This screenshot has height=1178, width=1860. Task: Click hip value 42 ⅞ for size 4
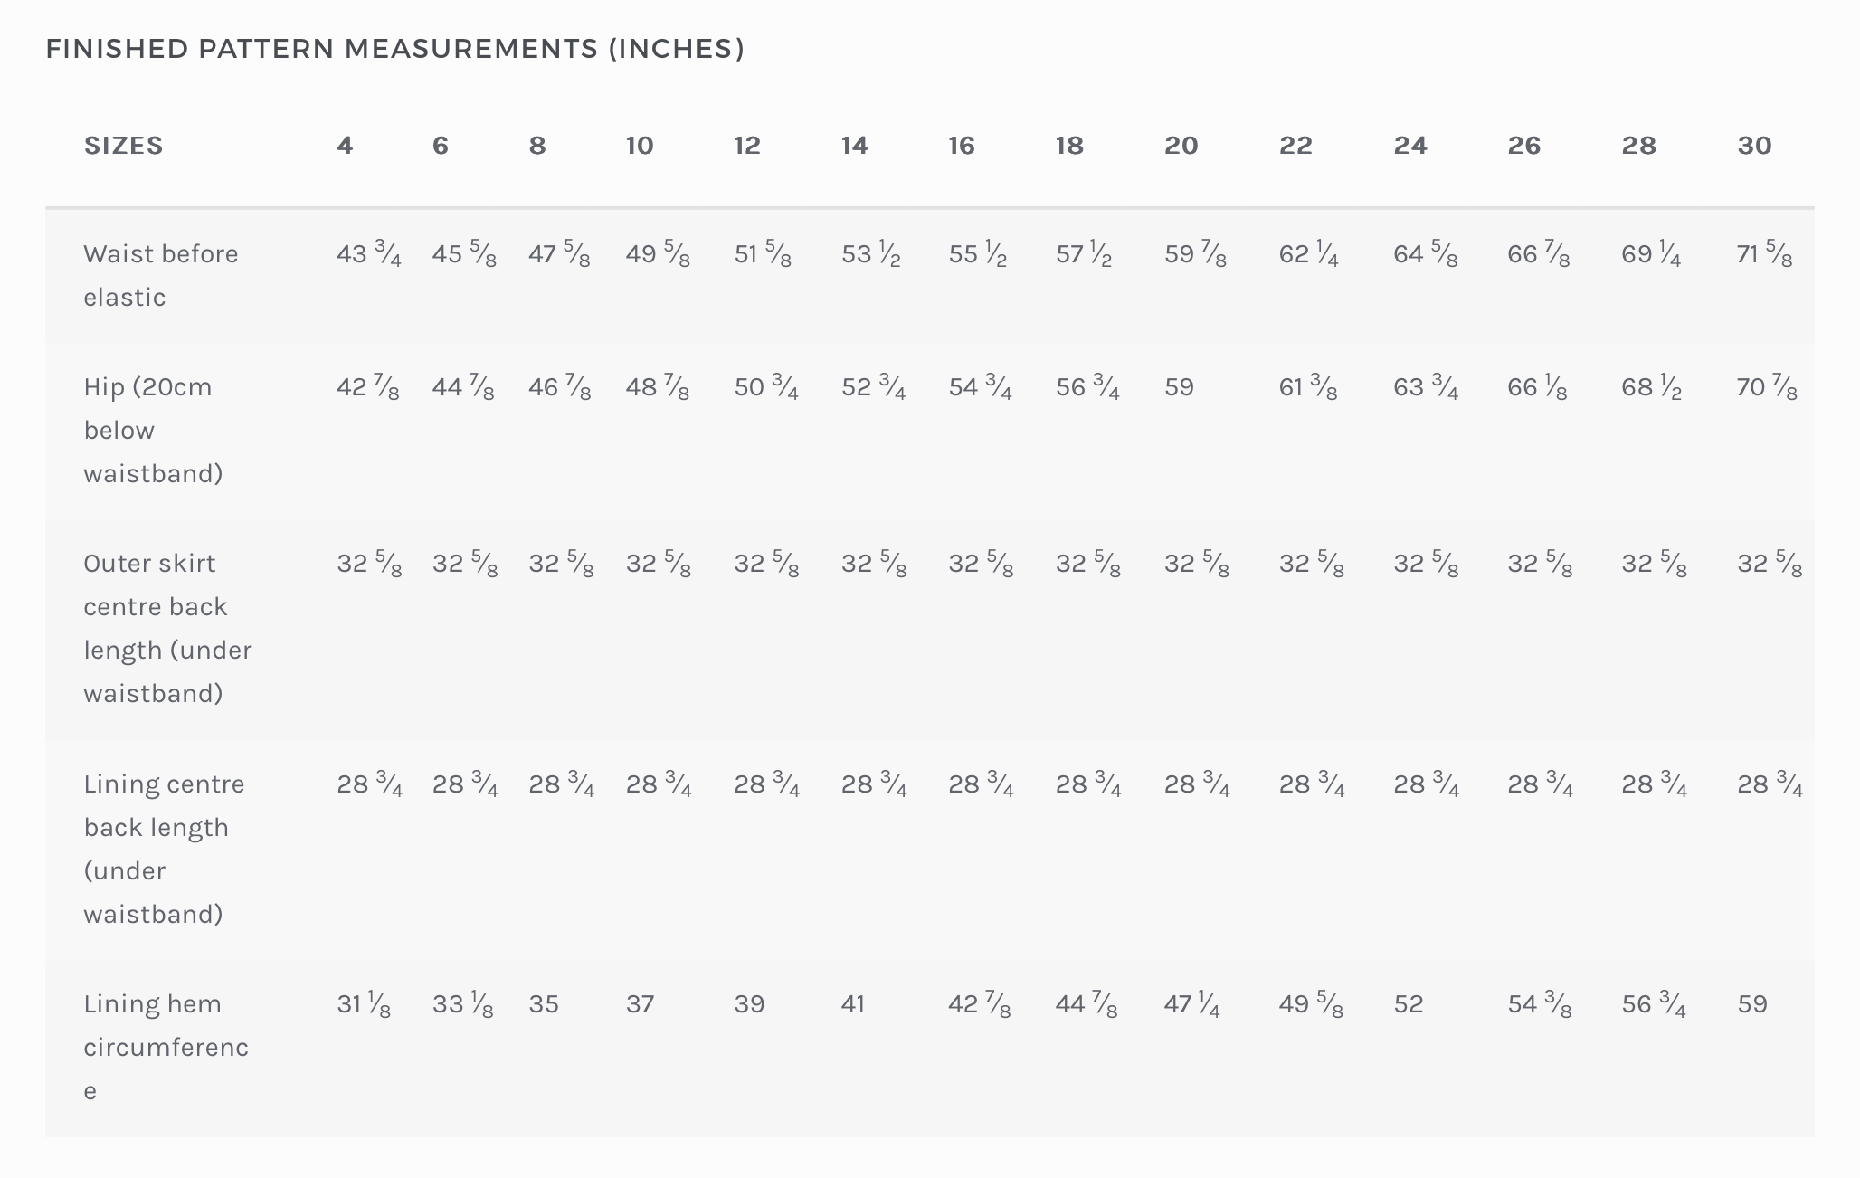[x=368, y=387]
